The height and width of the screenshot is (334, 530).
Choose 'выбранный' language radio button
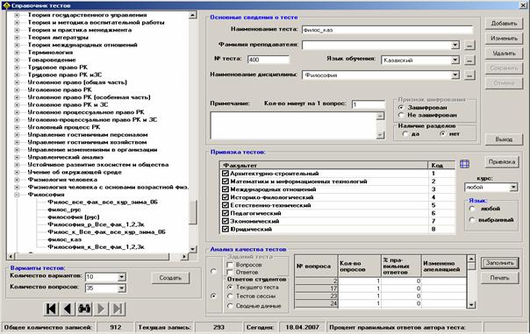click(472, 220)
